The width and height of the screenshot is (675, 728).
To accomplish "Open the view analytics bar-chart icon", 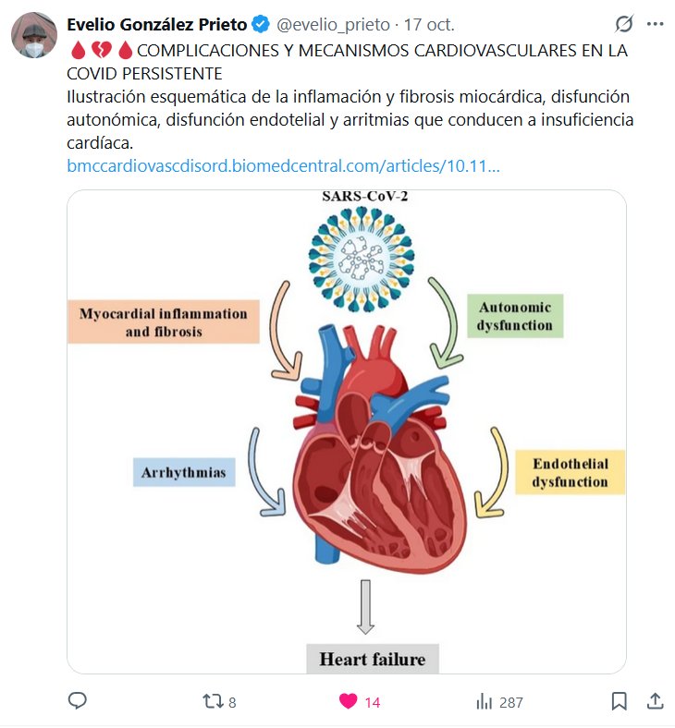I will [x=484, y=701].
